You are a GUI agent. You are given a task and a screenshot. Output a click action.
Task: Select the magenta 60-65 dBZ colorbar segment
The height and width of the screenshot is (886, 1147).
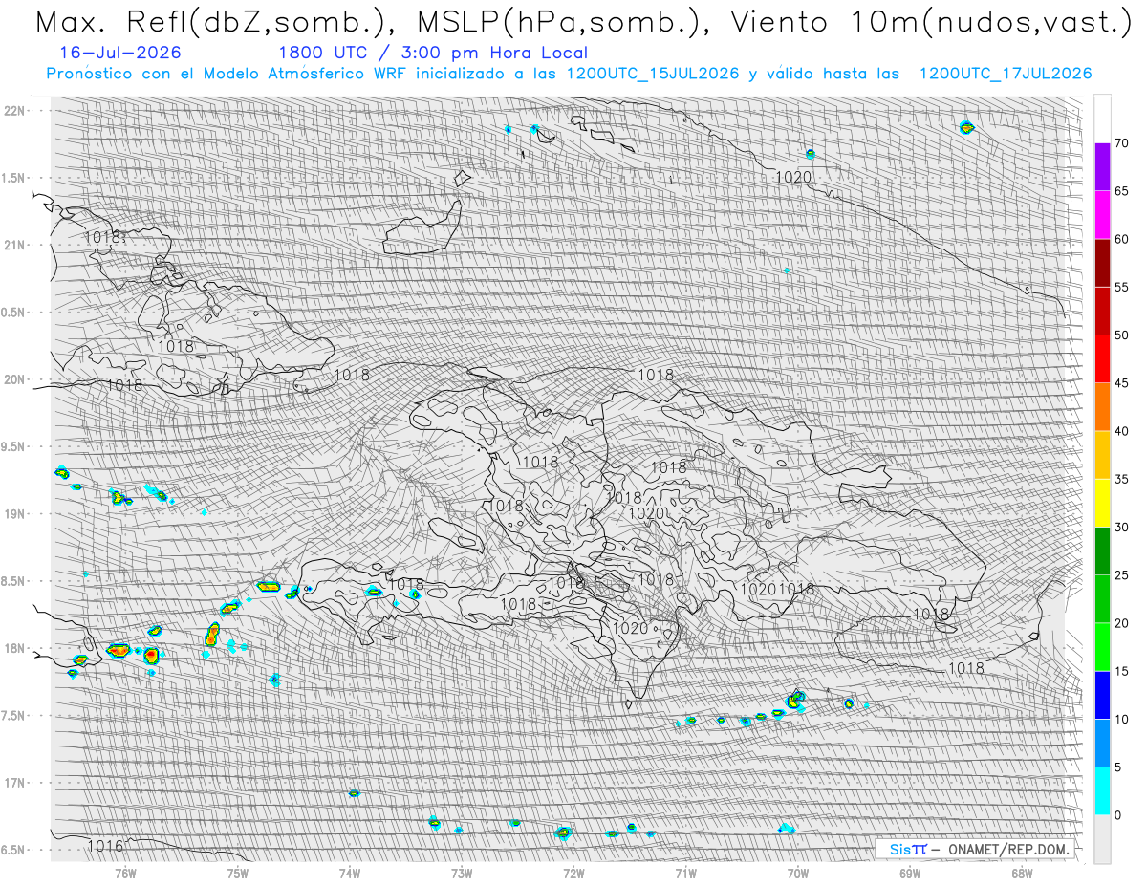tap(1102, 215)
